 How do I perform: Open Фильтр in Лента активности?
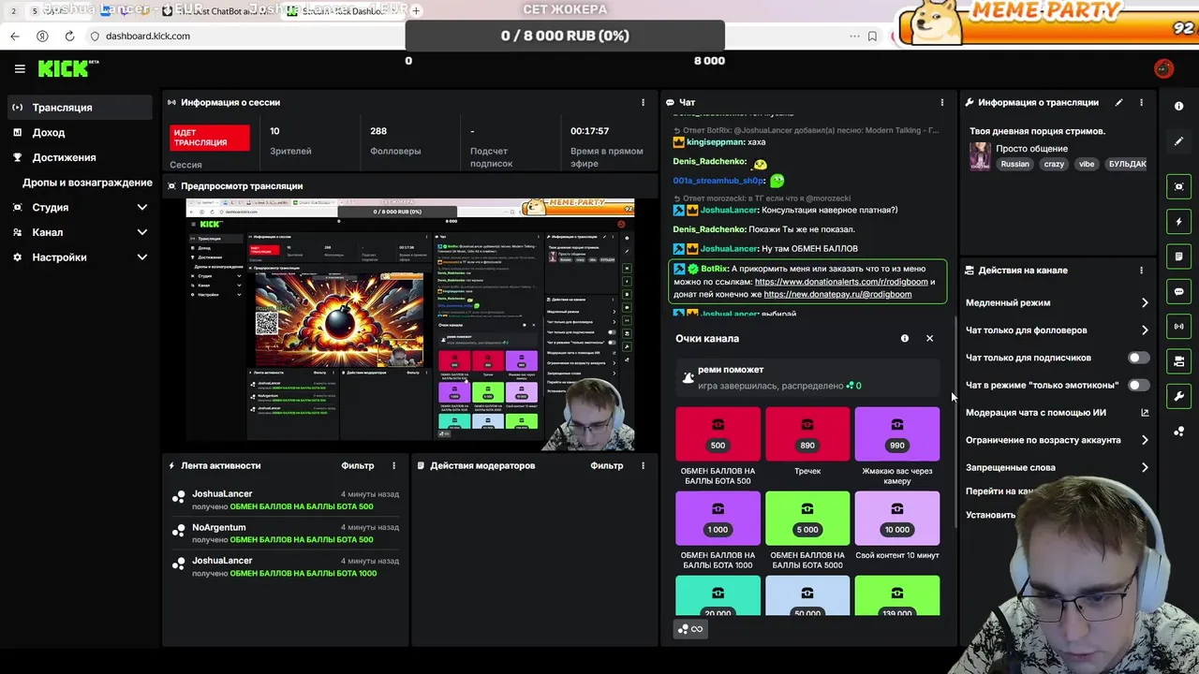pos(357,465)
